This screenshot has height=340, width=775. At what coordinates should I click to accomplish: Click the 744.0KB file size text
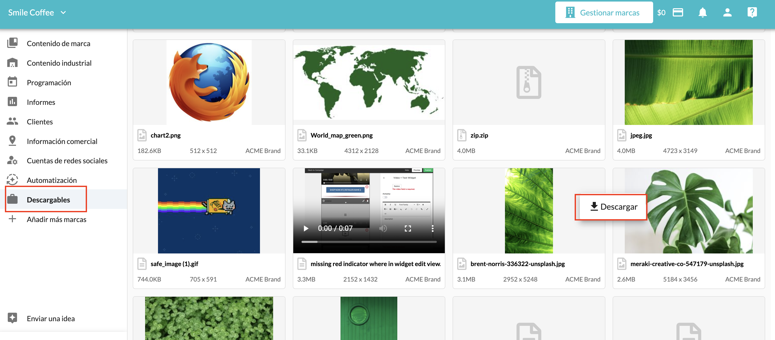pyautogui.click(x=149, y=279)
